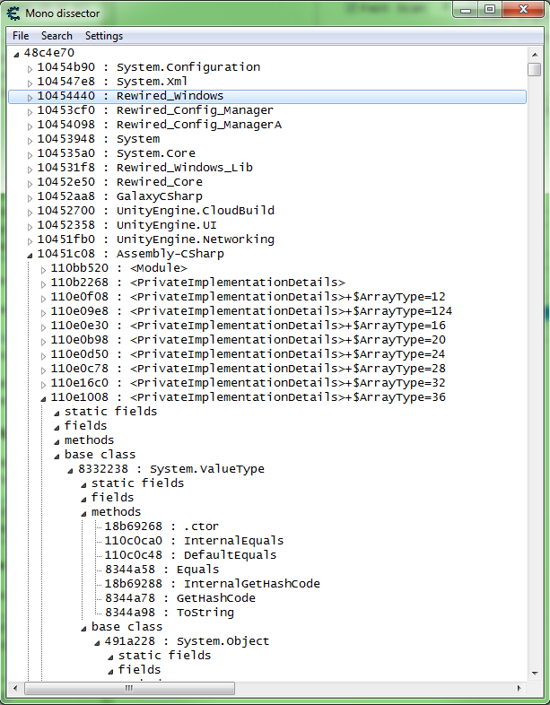Select the GalaxyCSharp tree entry
550x705 pixels.
click(119, 196)
